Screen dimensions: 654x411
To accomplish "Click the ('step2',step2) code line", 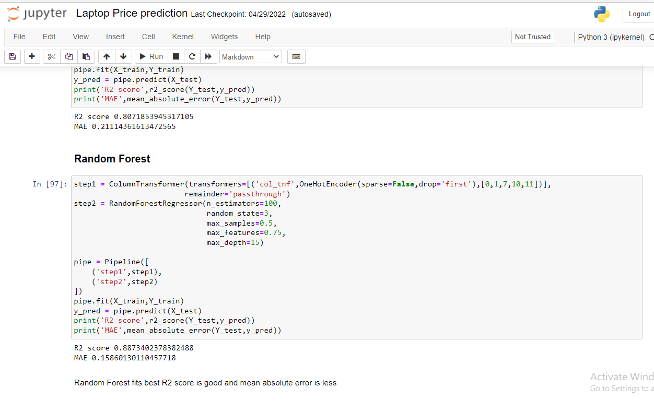I will click(125, 281).
